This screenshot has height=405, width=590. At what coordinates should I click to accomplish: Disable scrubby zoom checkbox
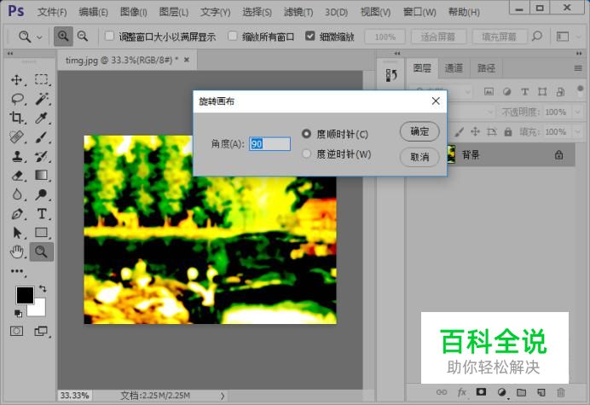tap(310, 36)
